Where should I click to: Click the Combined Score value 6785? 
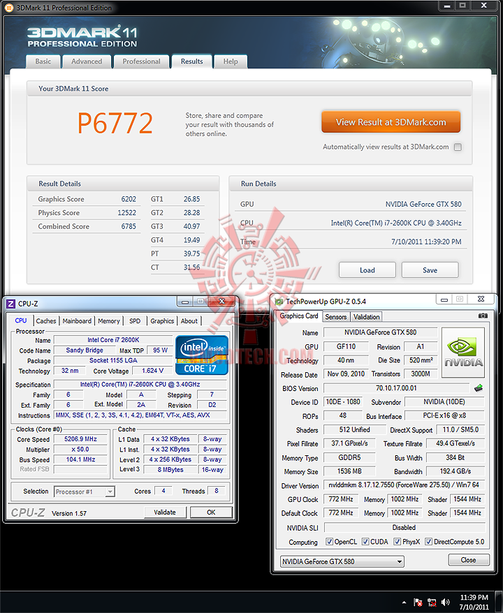129,226
